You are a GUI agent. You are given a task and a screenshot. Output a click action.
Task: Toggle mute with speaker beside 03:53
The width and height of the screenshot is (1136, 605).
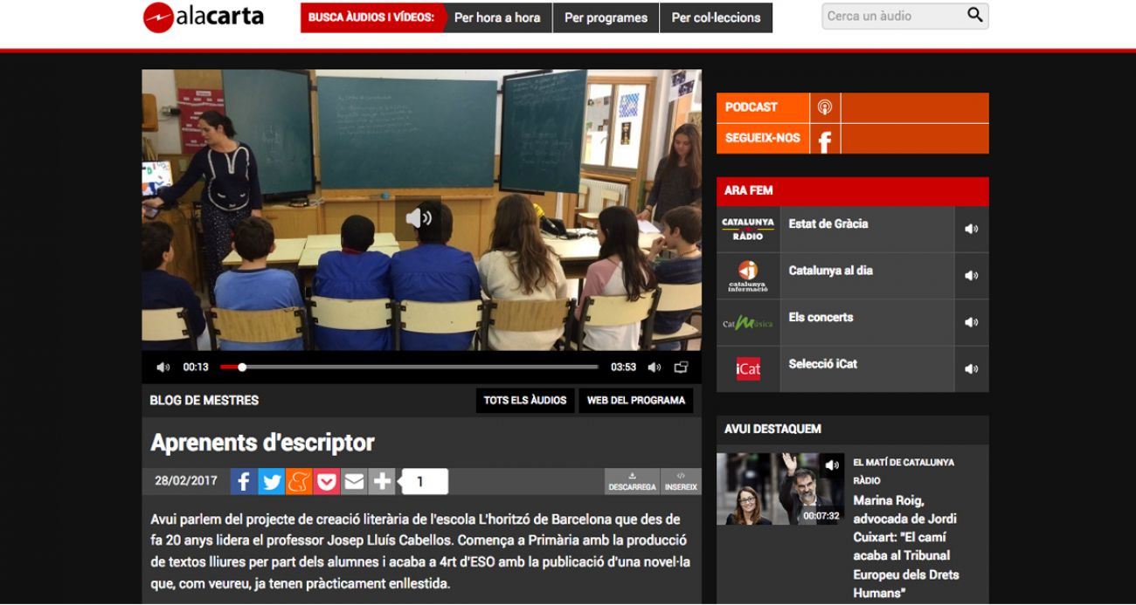tap(655, 368)
